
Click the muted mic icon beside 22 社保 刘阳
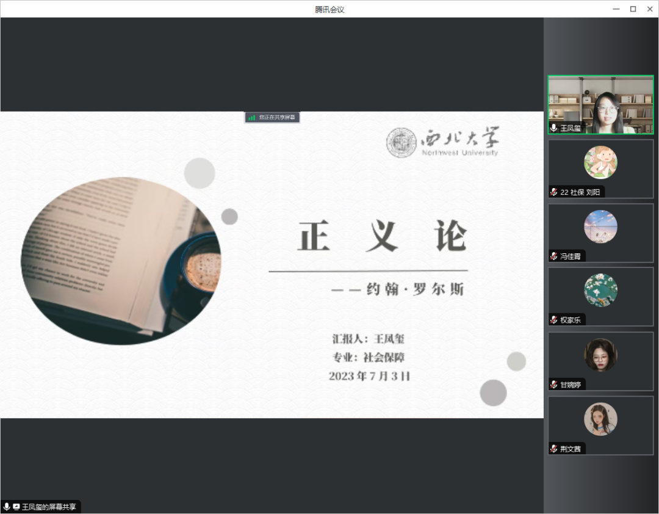coord(553,192)
